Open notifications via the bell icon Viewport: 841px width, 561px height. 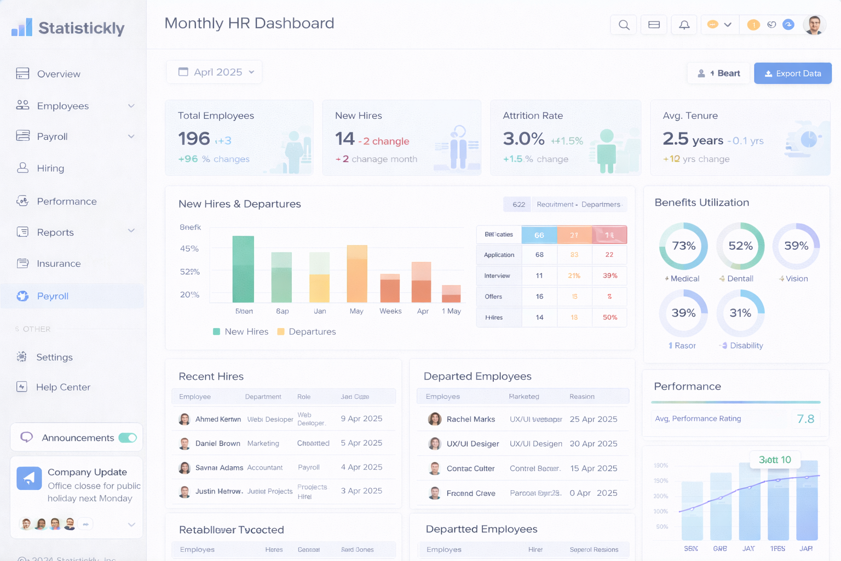click(684, 25)
